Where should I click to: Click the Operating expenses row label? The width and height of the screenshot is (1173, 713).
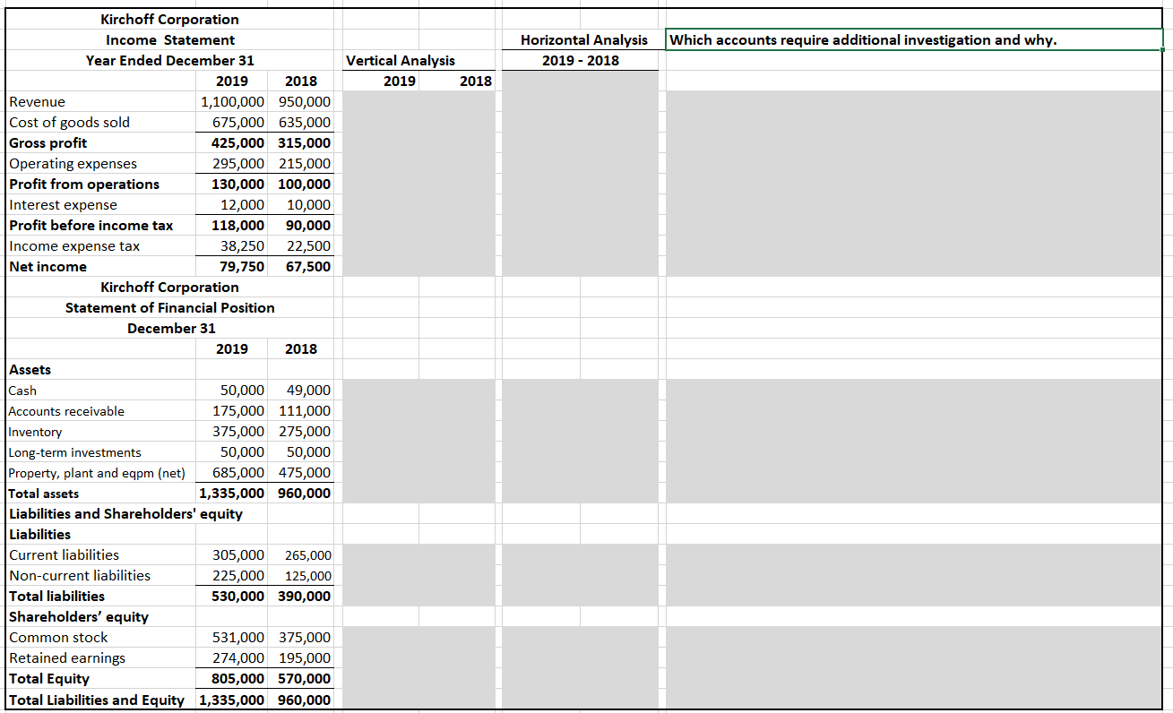pyautogui.click(x=73, y=164)
